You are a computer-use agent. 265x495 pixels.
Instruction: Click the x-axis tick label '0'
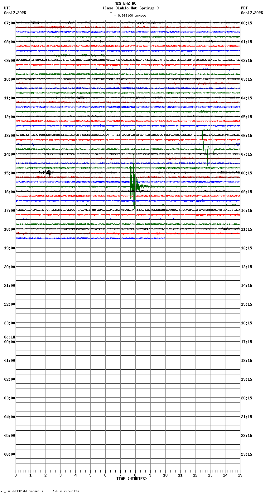point(16,475)
